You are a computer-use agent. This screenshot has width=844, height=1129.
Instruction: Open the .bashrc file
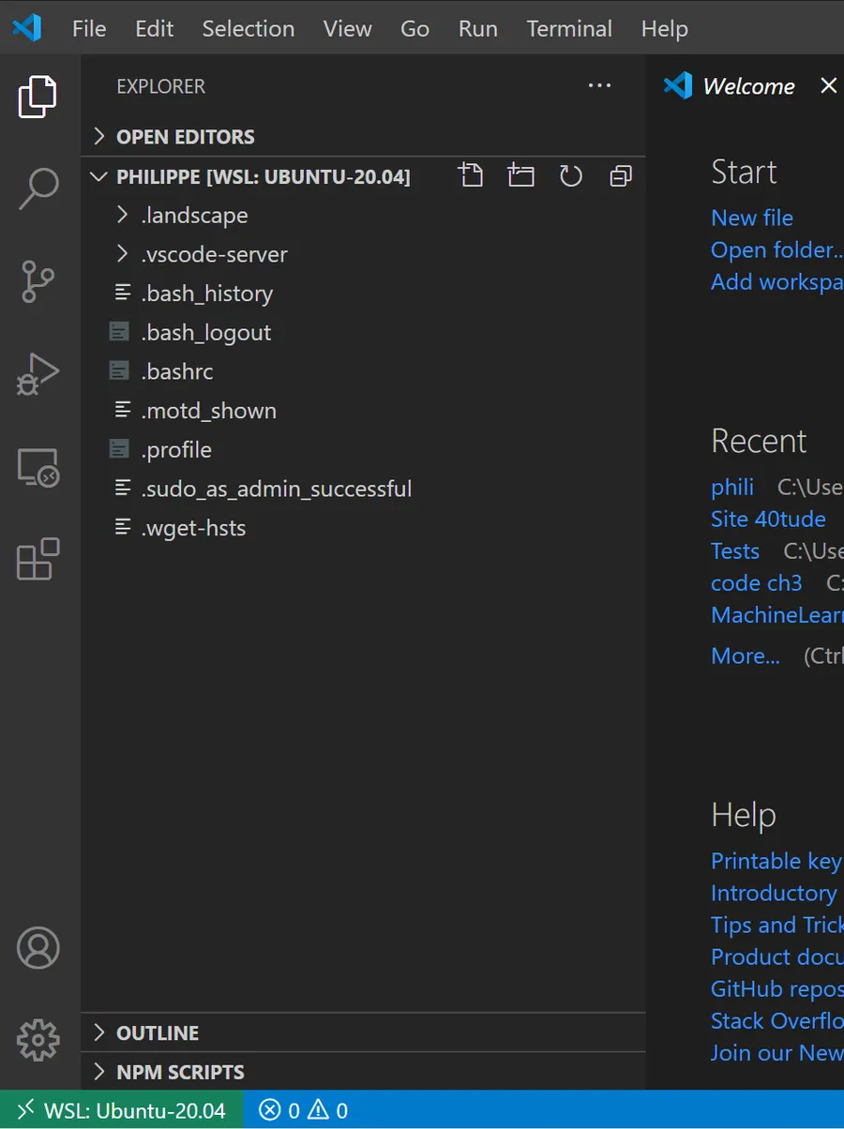click(x=364, y=371)
